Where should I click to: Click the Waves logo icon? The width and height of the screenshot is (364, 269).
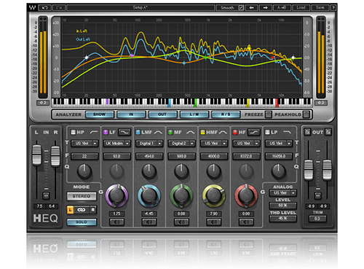pyautogui.click(x=32, y=7)
